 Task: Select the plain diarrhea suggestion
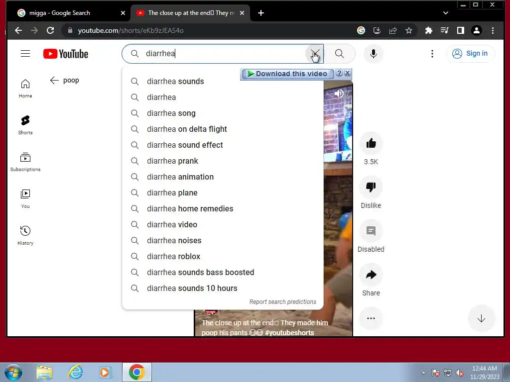coord(223,97)
